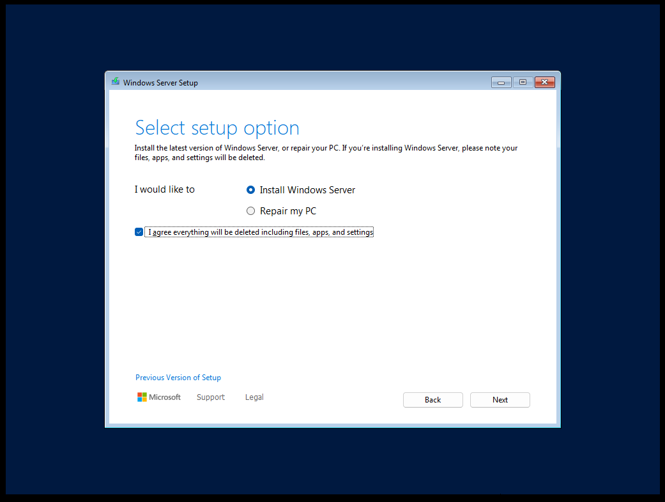Image resolution: width=665 pixels, height=502 pixels.
Task: Click the 'Windows Server Setup' title bar text
Action: tap(160, 83)
